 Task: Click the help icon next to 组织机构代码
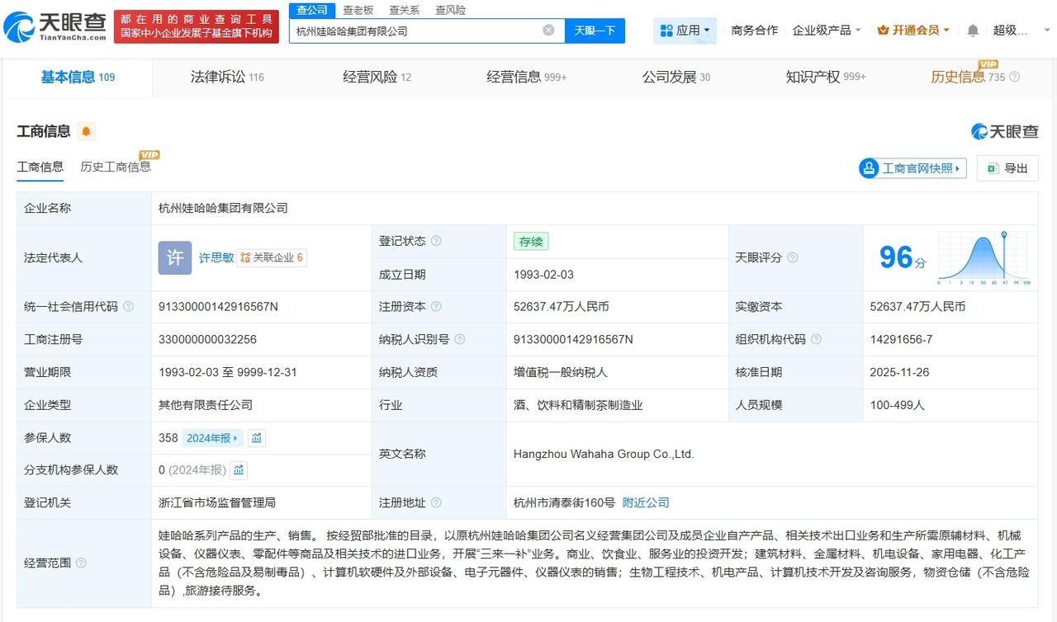point(816,339)
